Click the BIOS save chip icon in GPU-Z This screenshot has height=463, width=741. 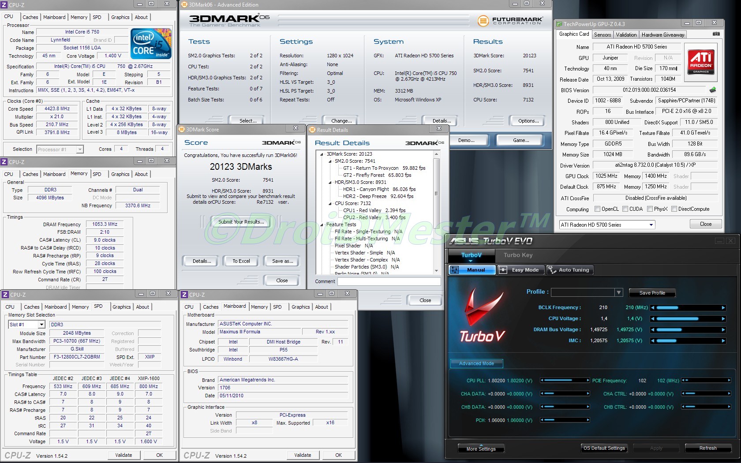pos(712,90)
